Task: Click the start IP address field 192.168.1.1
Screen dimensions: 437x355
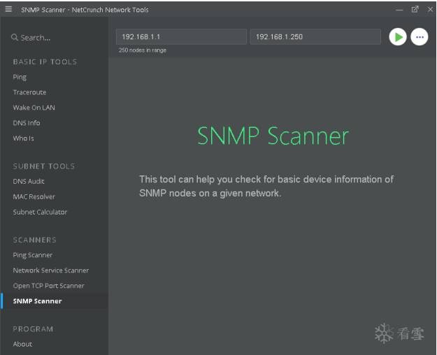Action: point(181,37)
